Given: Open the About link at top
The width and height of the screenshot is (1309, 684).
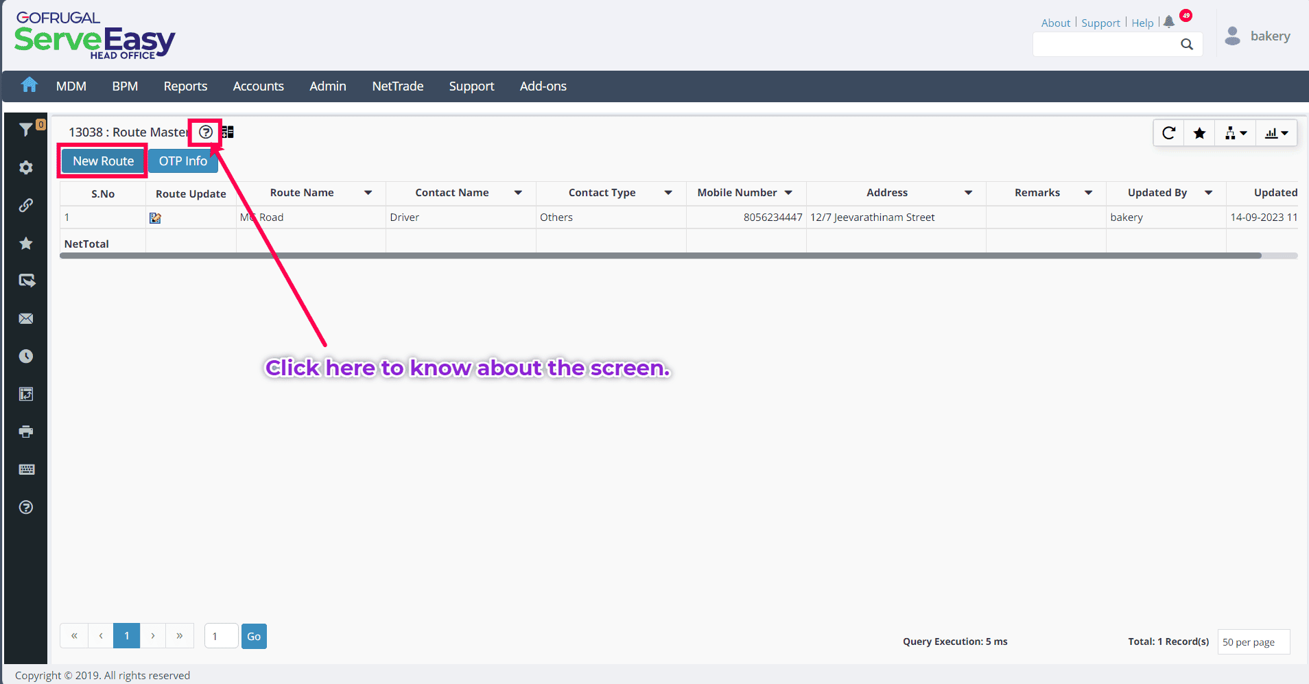Looking at the screenshot, I should click(1055, 23).
